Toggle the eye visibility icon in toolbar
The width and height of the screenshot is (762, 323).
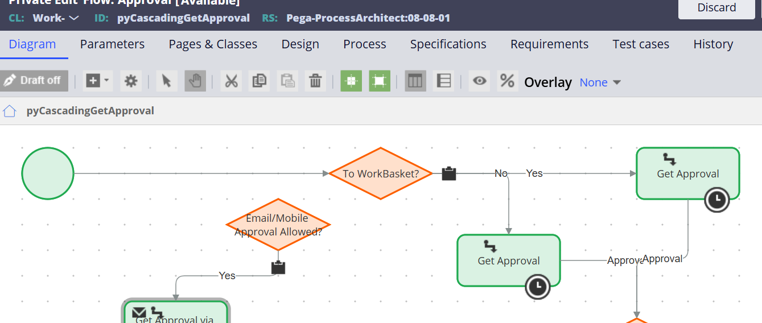point(480,81)
